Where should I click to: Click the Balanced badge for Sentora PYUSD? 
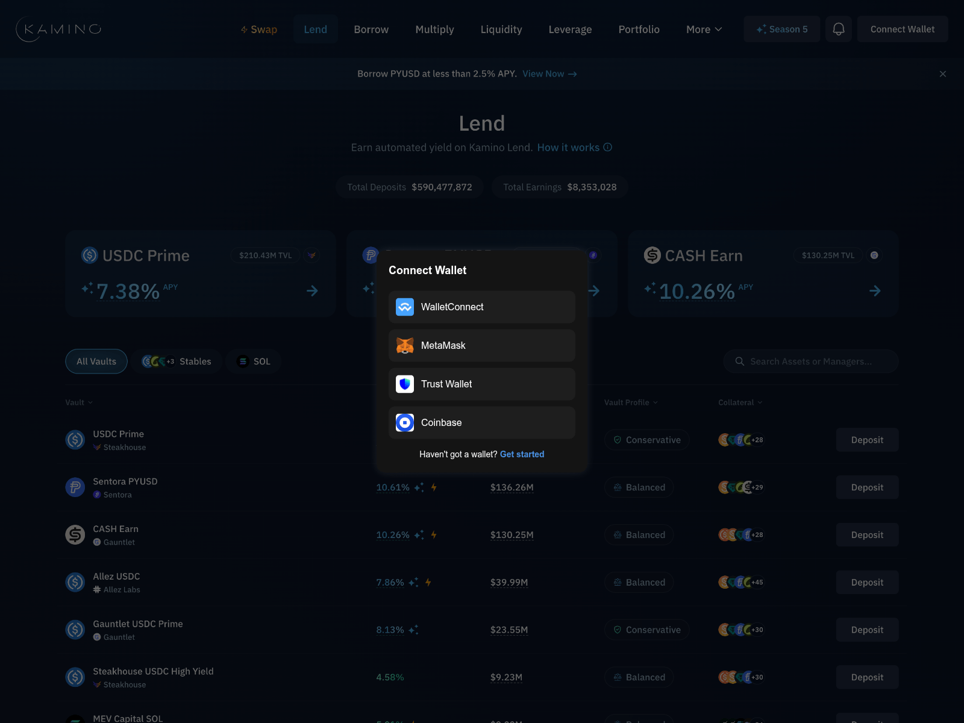pos(639,487)
